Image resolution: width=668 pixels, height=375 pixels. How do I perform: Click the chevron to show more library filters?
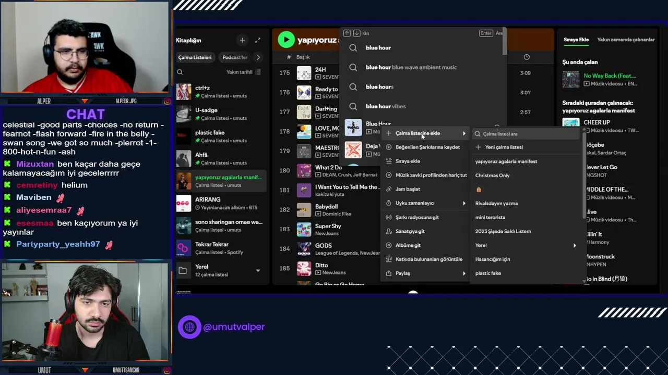(258, 57)
